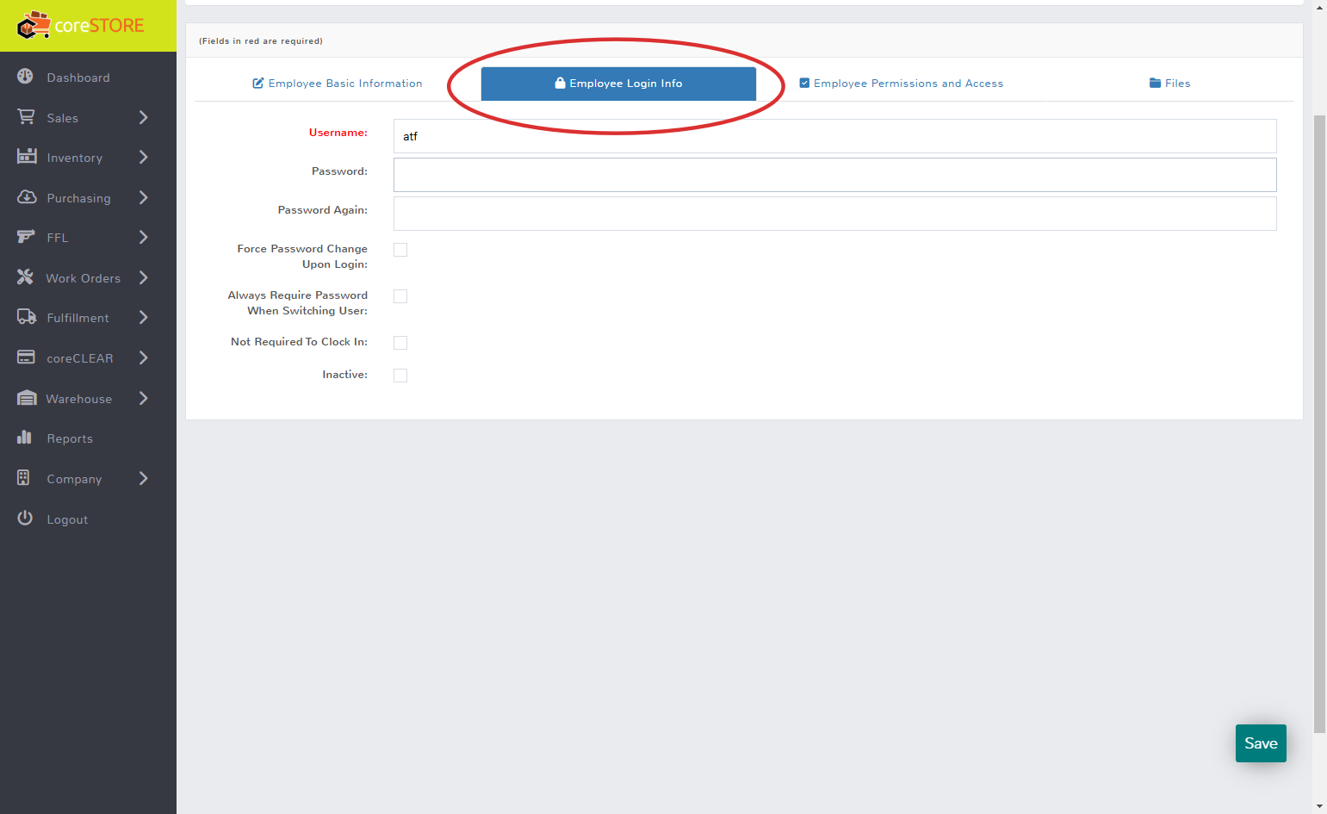1327x814 pixels.
Task: Open Employee Permissions and Access tab
Action: coord(901,84)
